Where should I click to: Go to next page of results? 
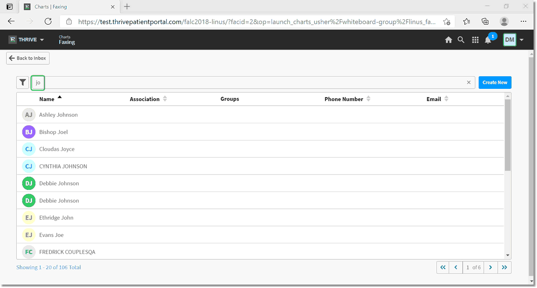[x=490, y=268]
